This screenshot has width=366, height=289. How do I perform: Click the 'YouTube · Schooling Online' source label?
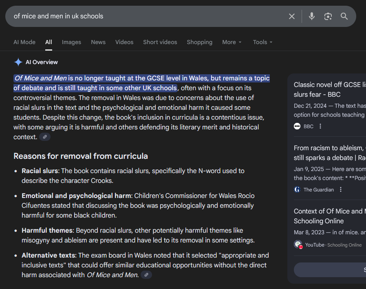(x=333, y=245)
